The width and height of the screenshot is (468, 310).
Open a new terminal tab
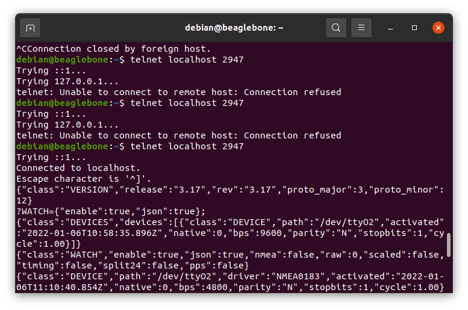(30, 28)
